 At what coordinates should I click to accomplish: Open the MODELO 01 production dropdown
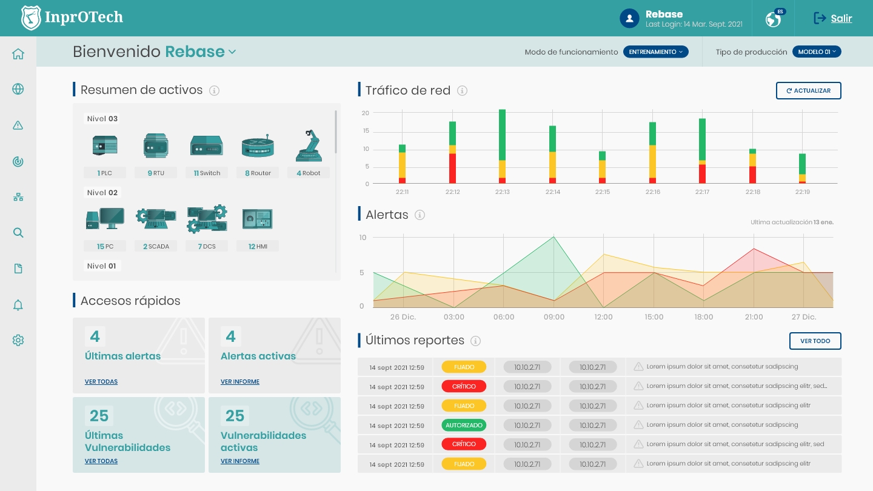click(x=817, y=52)
